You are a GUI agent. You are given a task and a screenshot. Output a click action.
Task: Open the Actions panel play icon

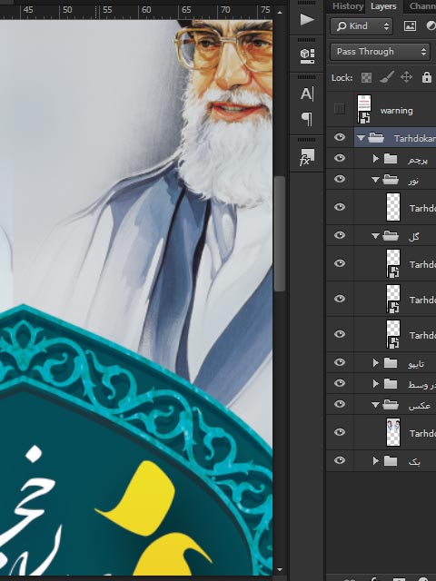[x=307, y=19]
